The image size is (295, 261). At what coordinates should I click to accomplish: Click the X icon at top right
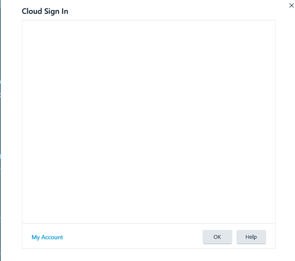tap(291, 5)
